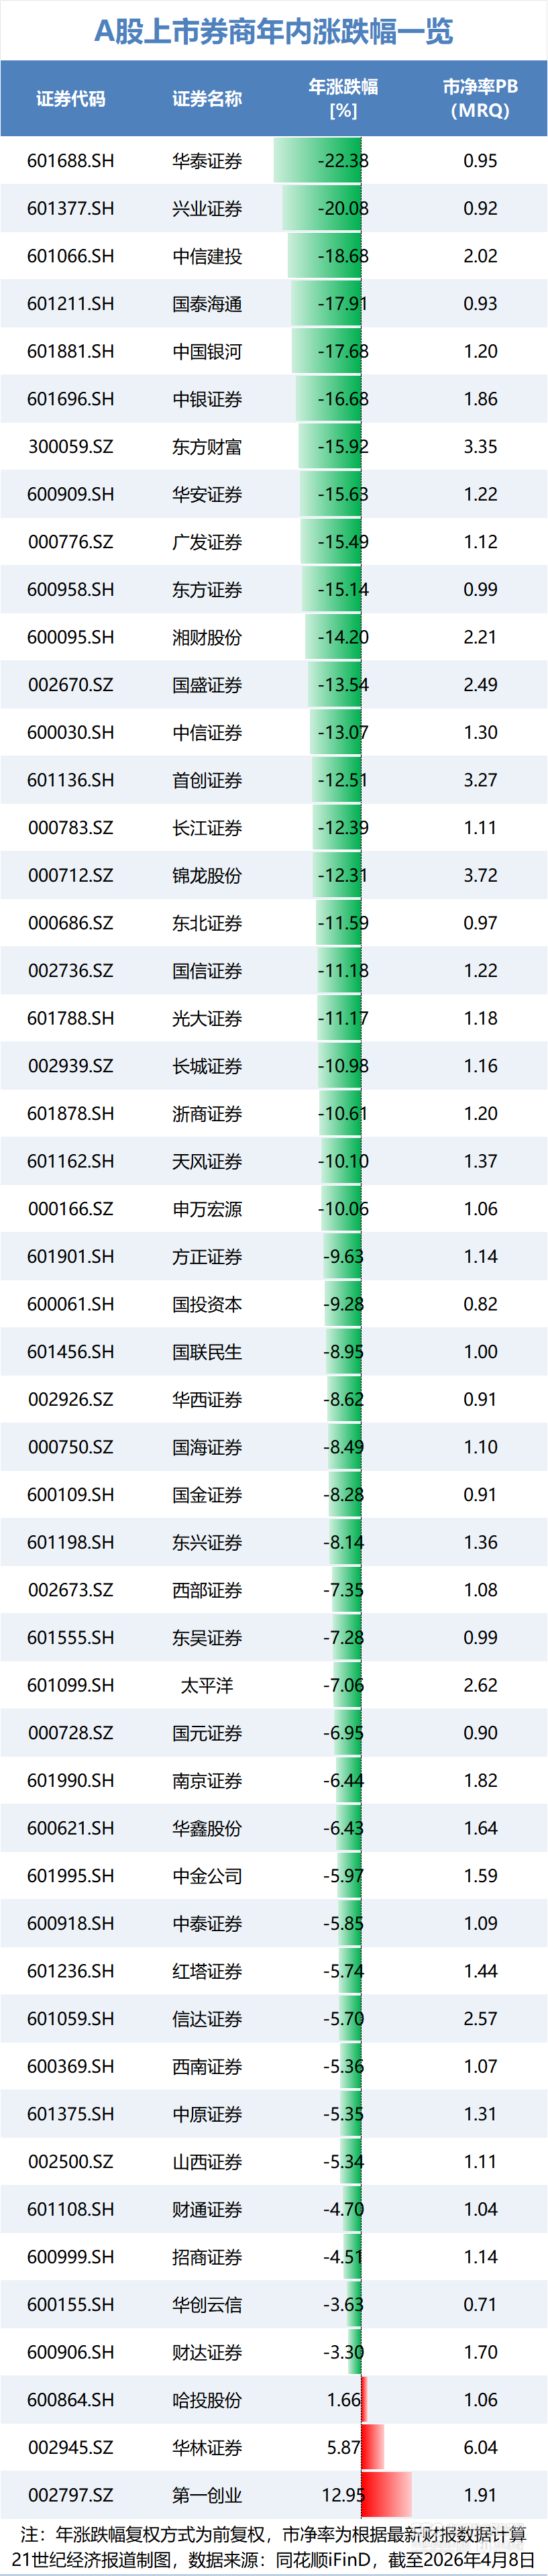Image resolution: width=548 pixels, height=2576 pixels.
Task: Click the name 信达证券
Action: 207,2019
